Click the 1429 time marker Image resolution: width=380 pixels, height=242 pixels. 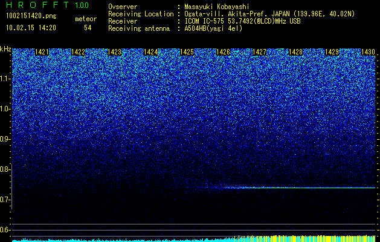point(332,52)
